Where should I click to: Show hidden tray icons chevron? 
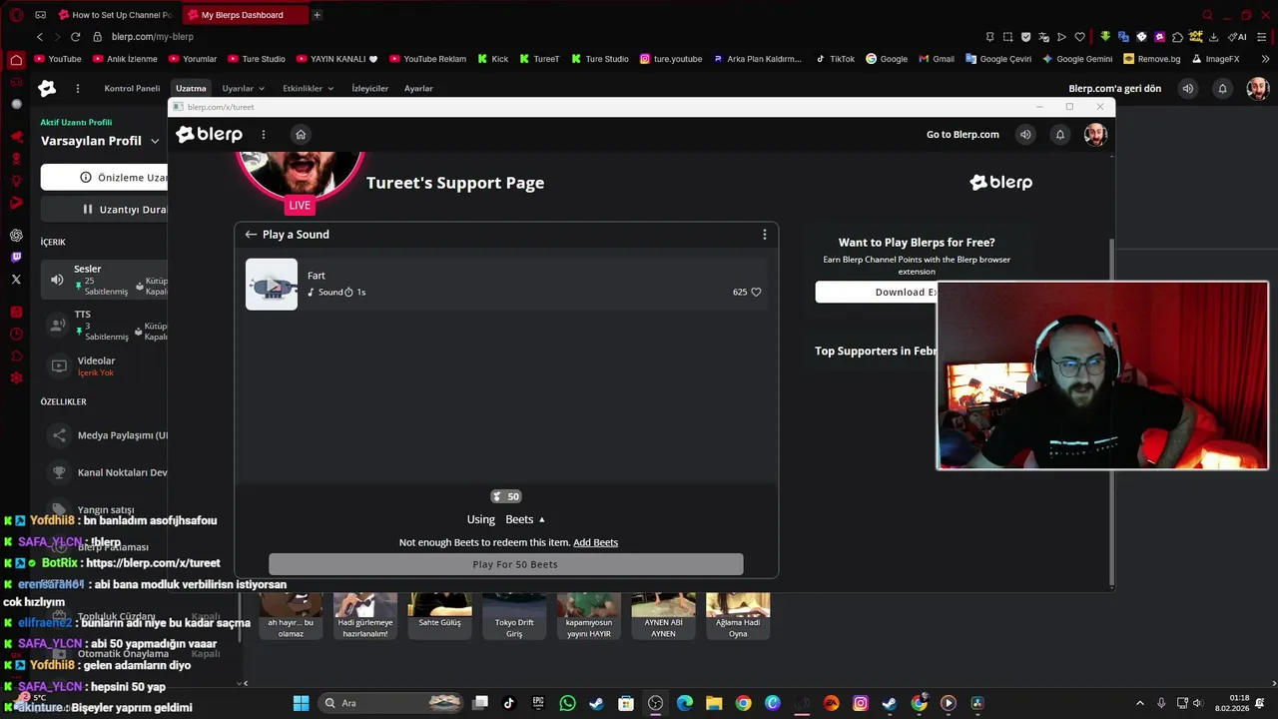[x=1140, y=703]
